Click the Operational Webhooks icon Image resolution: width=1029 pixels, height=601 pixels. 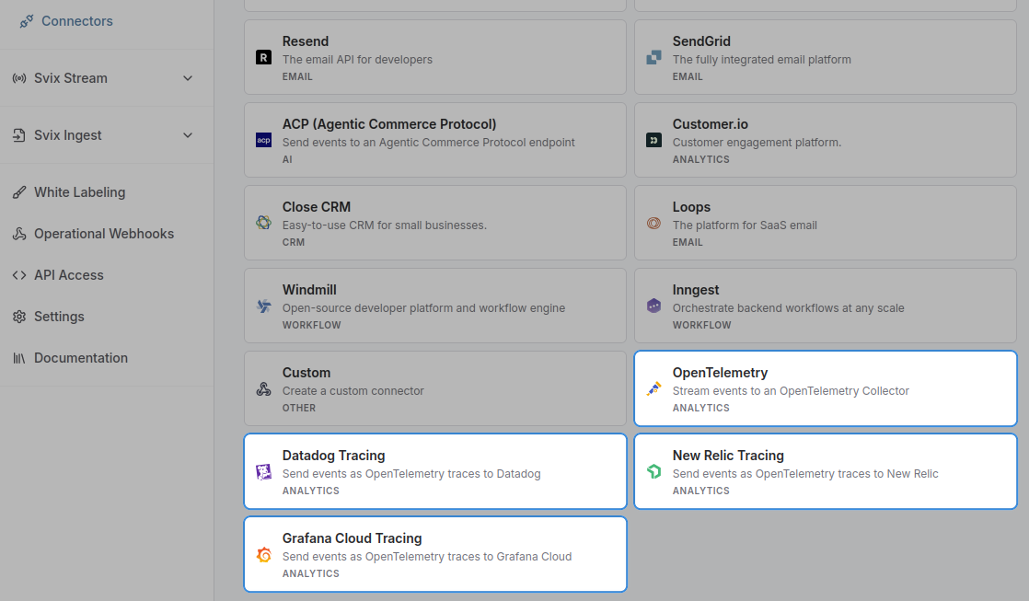[19, 234]
